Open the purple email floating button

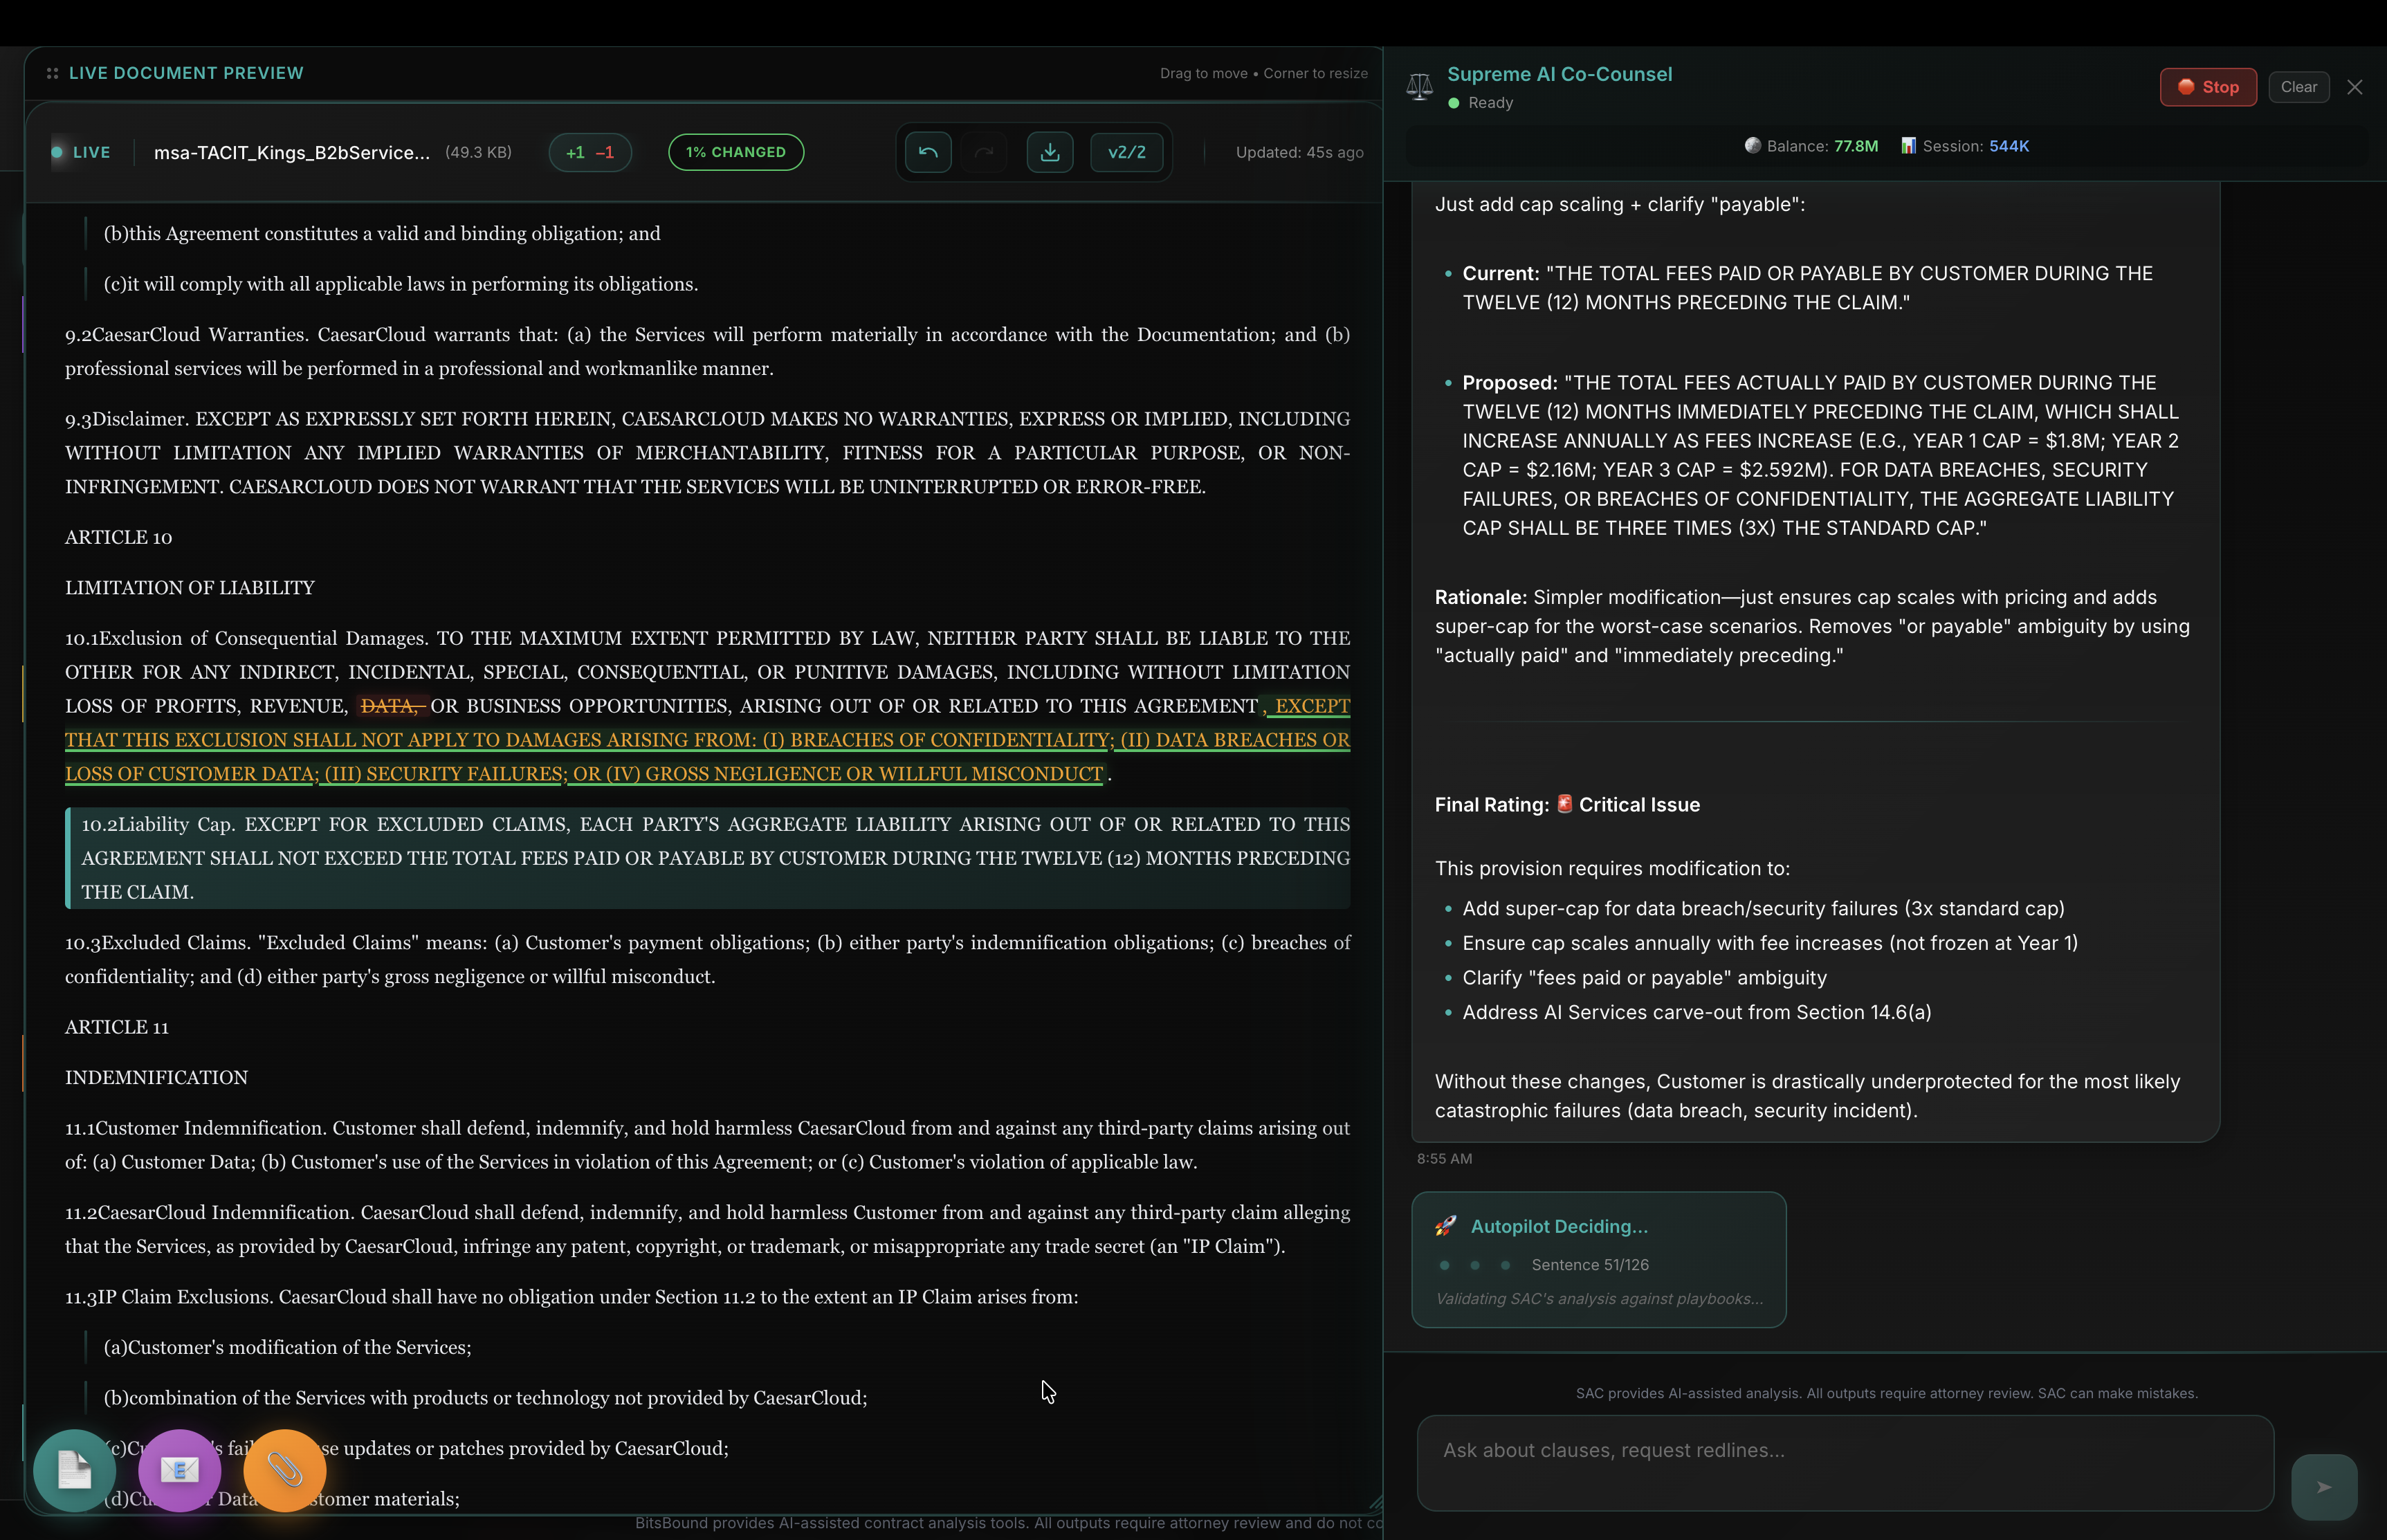(180, 1470)
